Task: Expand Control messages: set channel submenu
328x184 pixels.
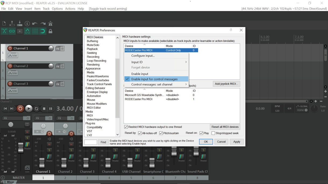Action: tap(158, 84)
